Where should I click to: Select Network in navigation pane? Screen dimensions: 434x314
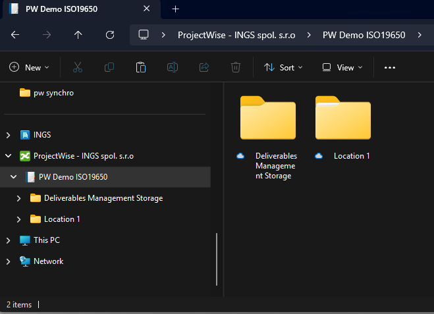49,261
